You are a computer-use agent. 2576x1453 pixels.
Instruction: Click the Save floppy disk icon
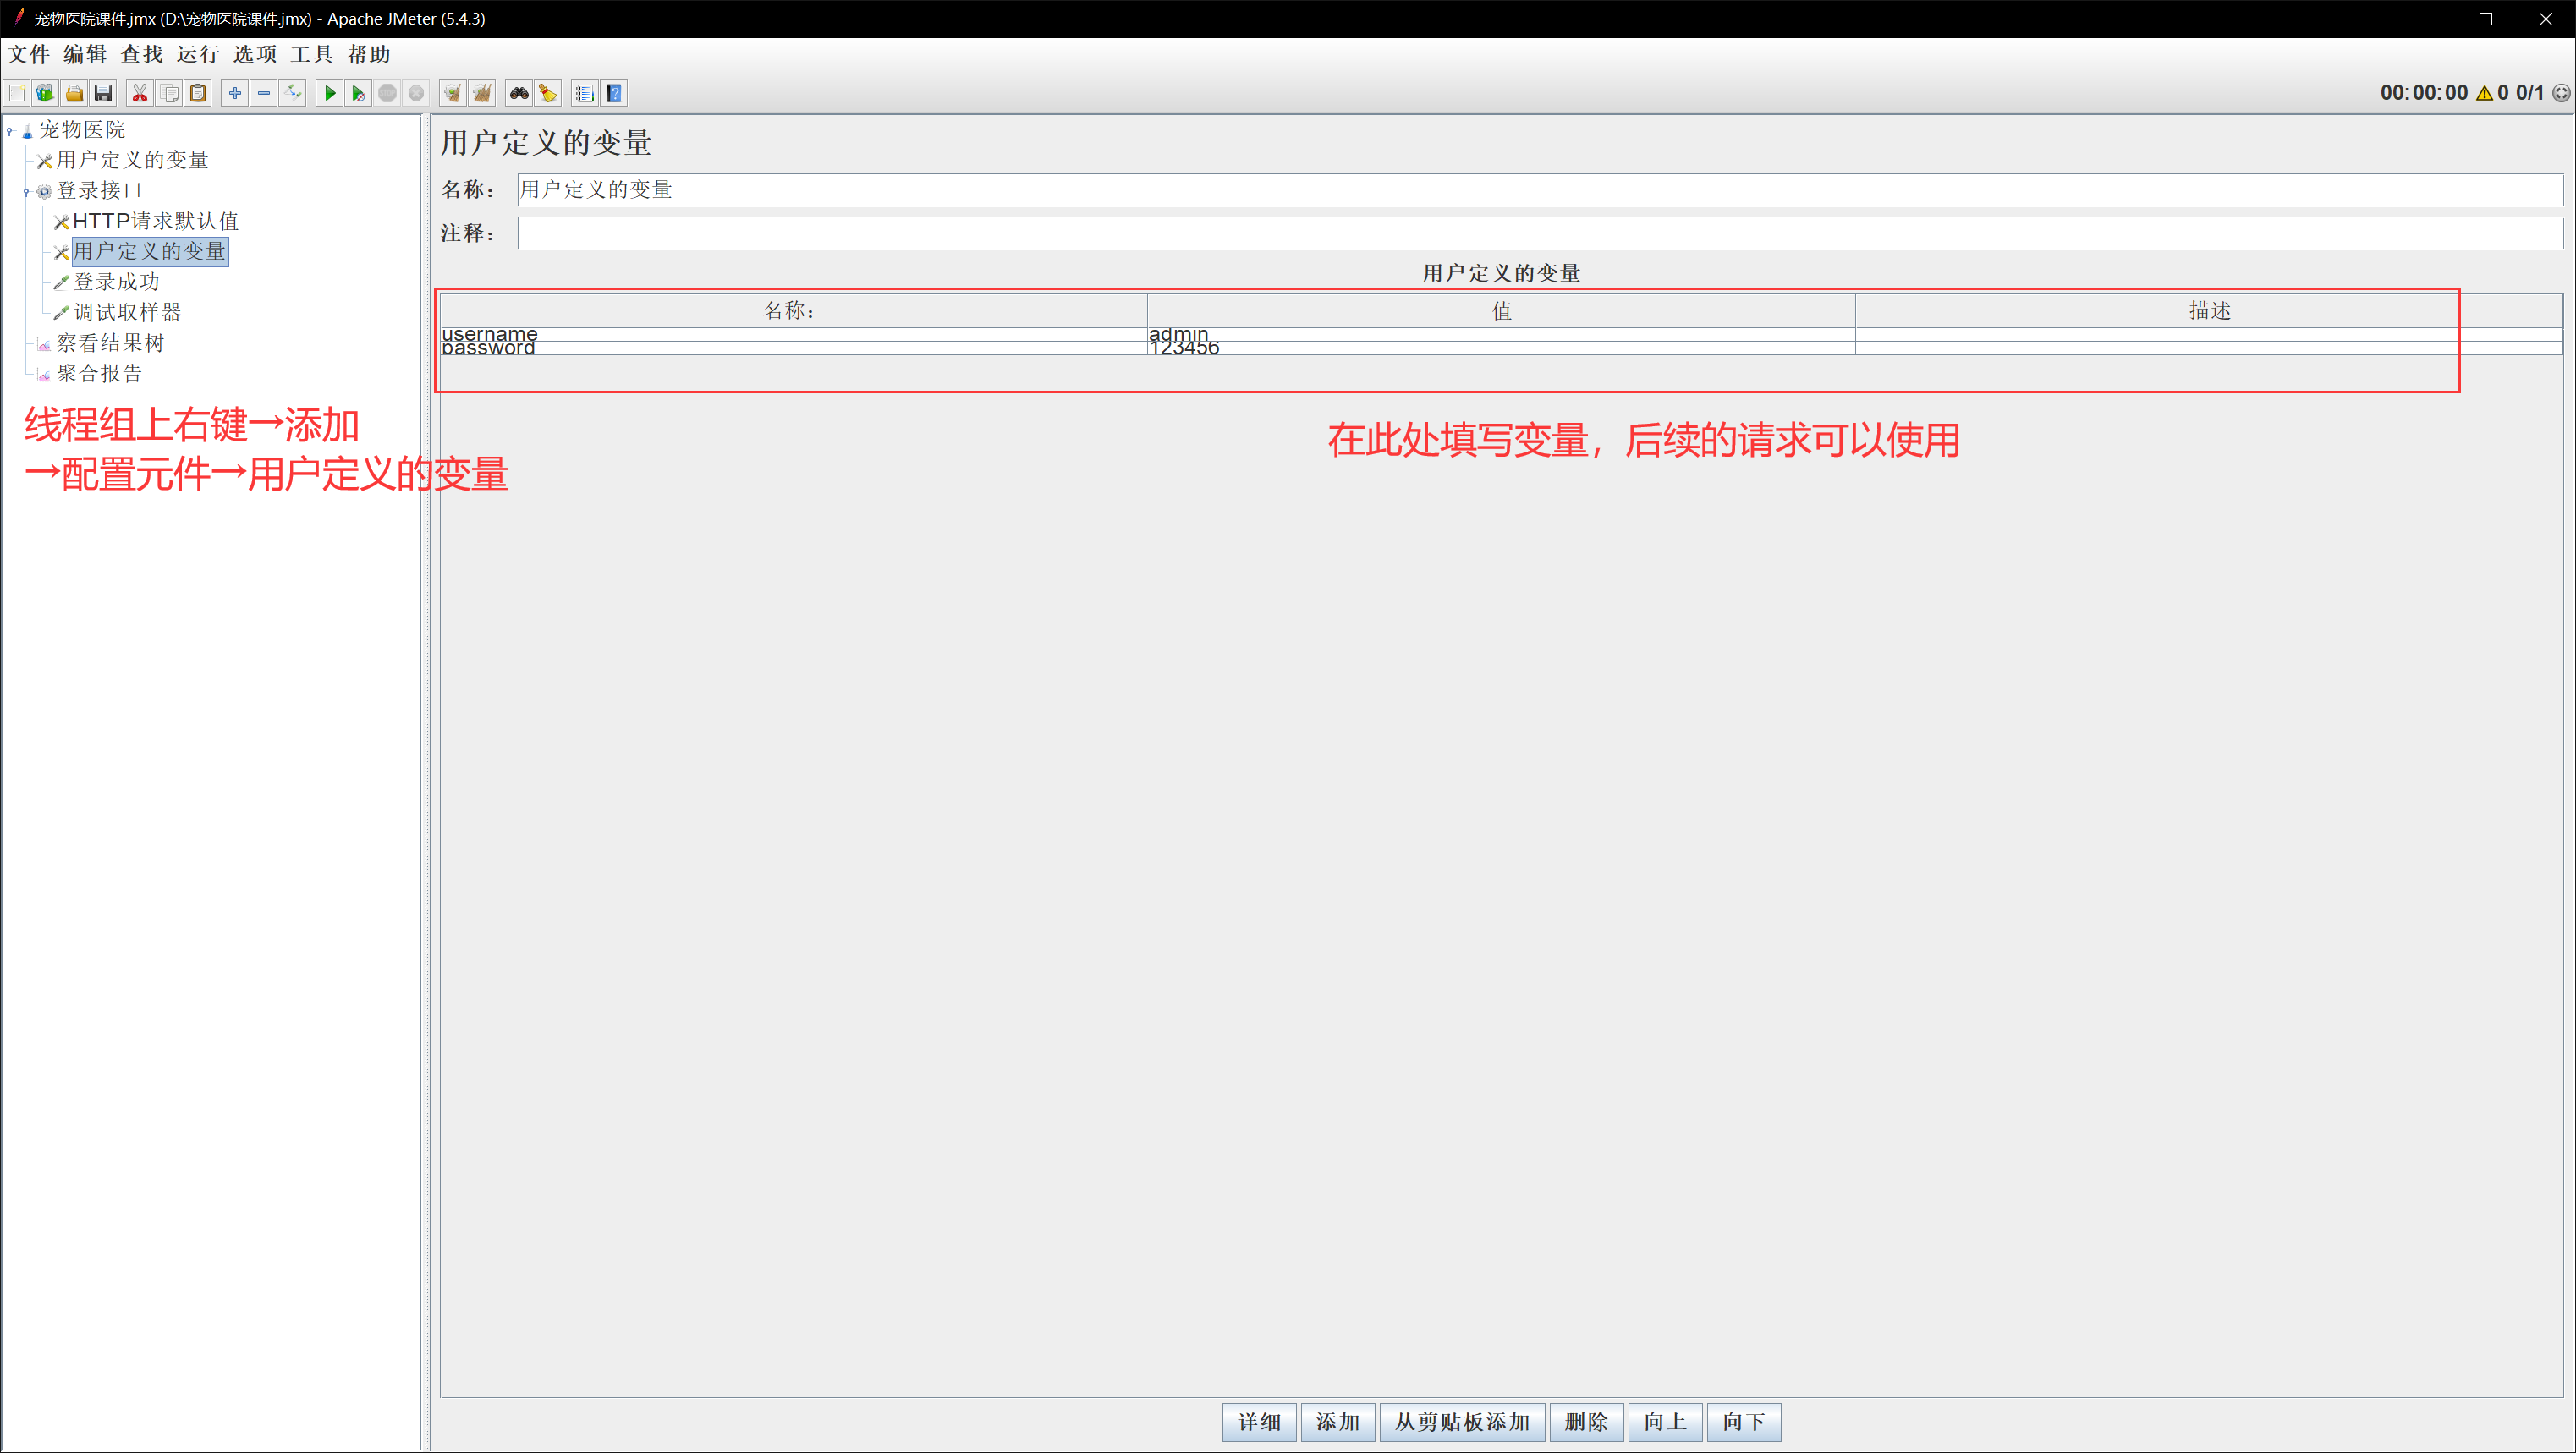point(103,93)
